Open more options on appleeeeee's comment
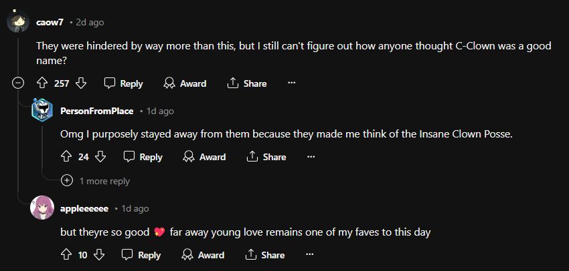The height and width of the screenshot is (271, 569). point(309,255)
